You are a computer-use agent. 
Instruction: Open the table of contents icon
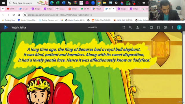point(145,27)
